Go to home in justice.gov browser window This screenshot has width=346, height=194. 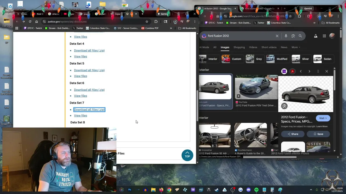(36, 22)
